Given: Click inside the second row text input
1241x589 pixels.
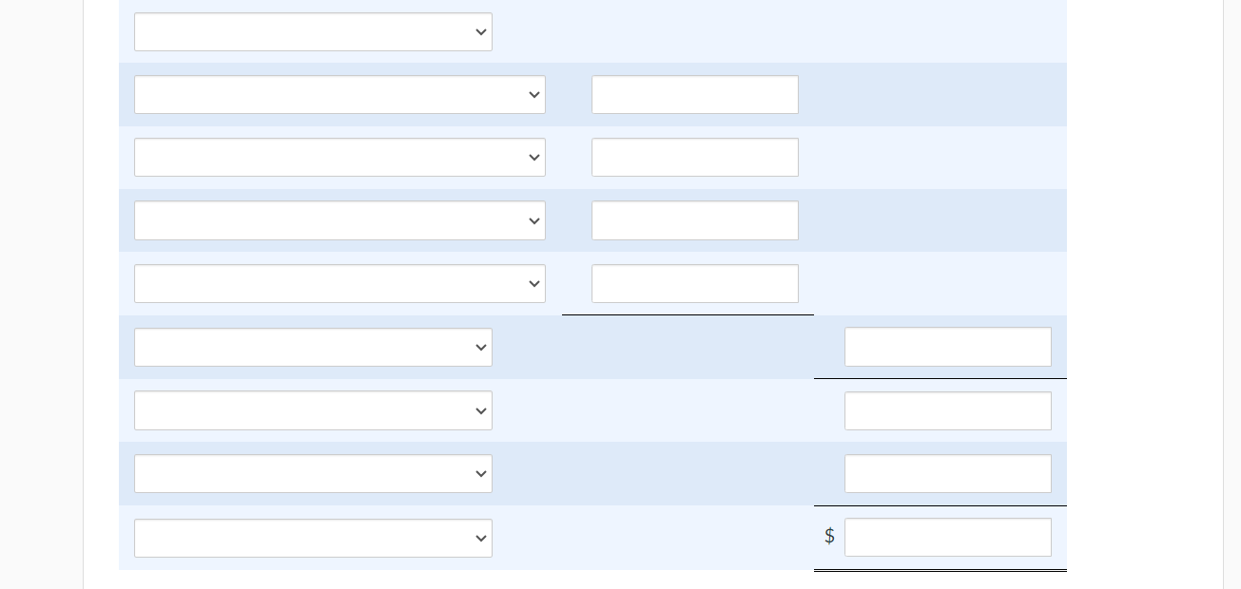Looking at the screenshot, I should click(x=695, y=94).
